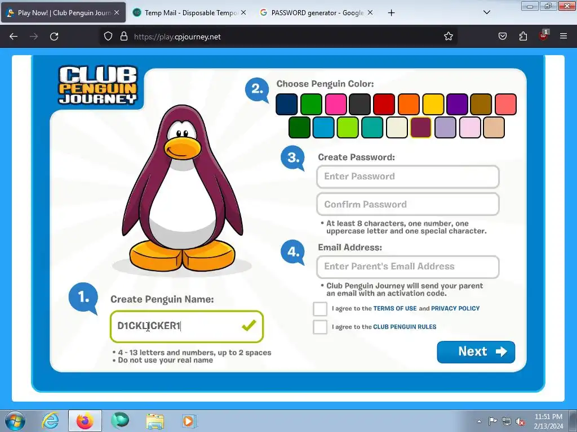Show hidden tray icons arrow
Image resolution: width=577 pixels, height=432 pixels.
click(x=479, y=421)
